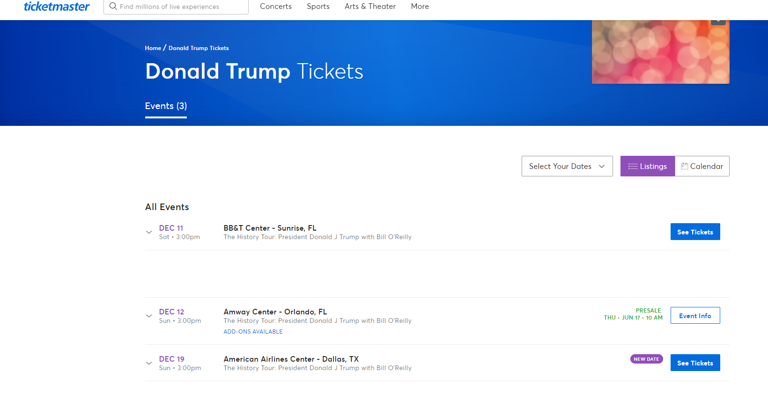The width and height of the screenshot is (768, 408).
Task: Click the DEC 11 date label
Action: [171, 228]
